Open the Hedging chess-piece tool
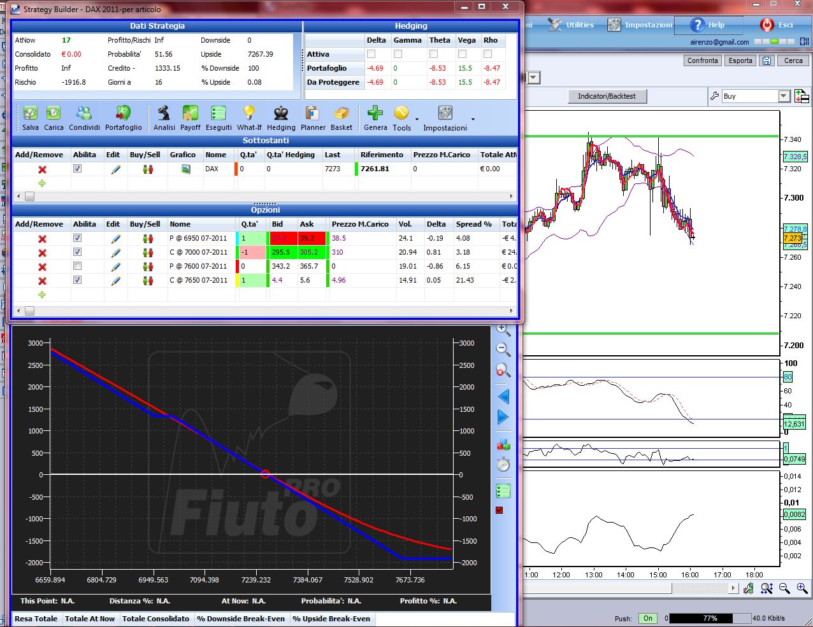This screenshot has width=813, height=627. click(x=280, y=113)
